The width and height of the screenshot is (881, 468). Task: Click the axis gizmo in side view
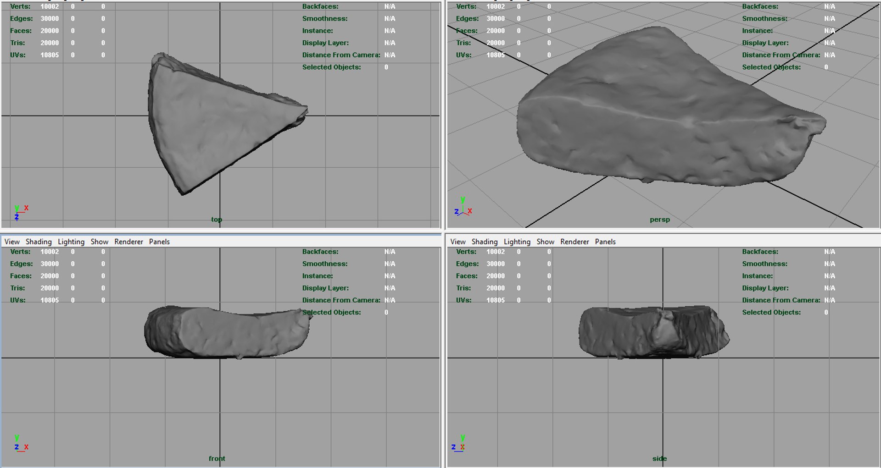[459, 443]
